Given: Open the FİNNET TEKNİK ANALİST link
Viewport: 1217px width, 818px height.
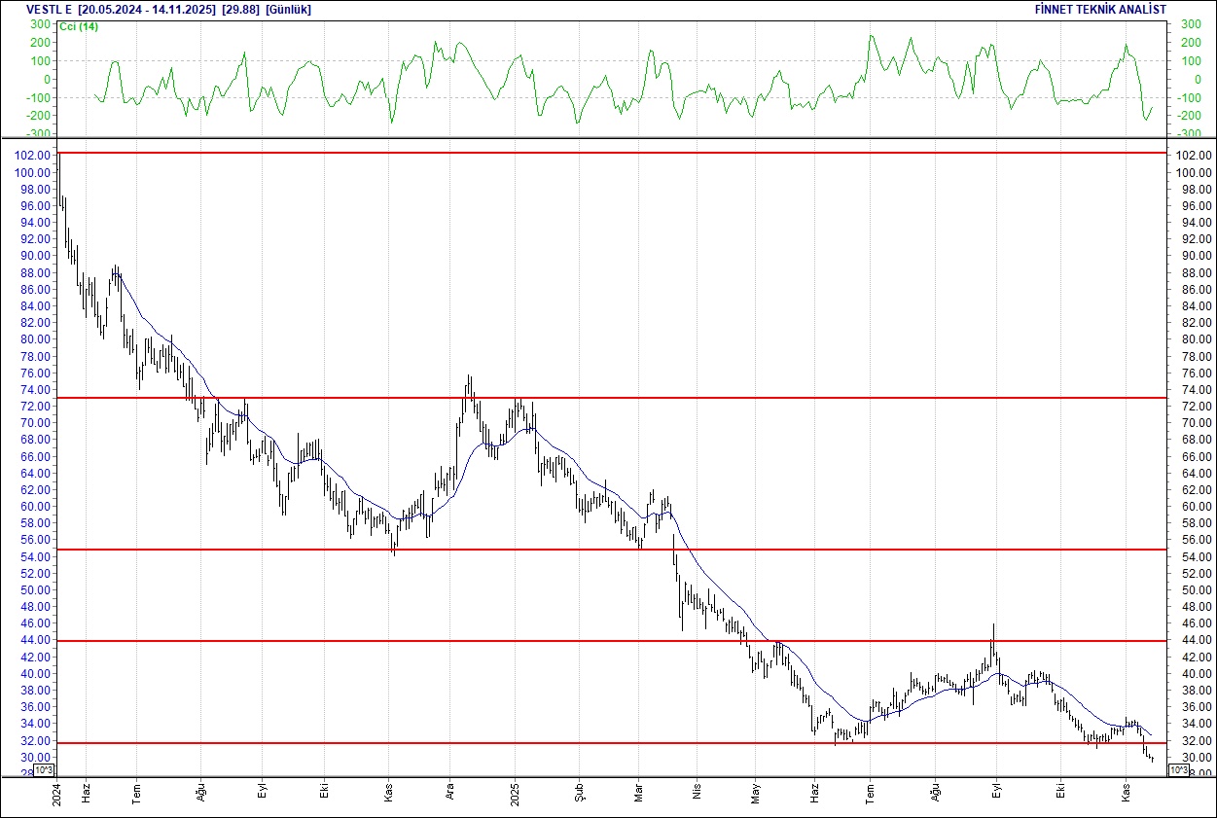Looking at the screenshot, I should coord(1102,9).
